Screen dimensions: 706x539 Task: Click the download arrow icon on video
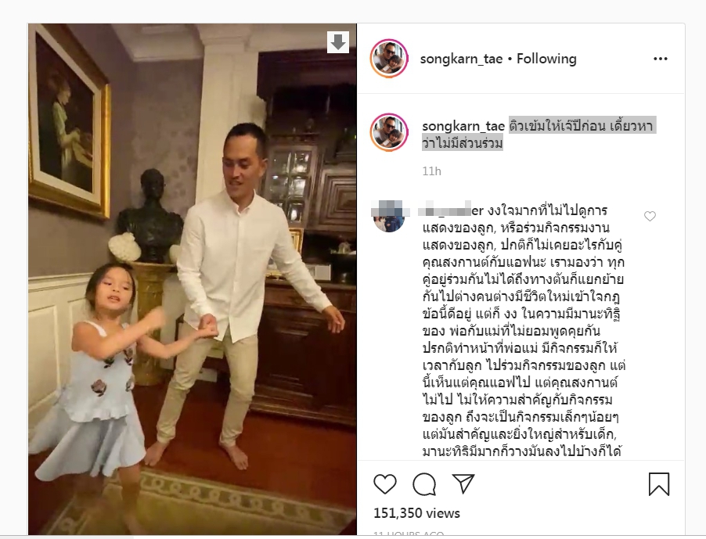click(x=338, y=42)
